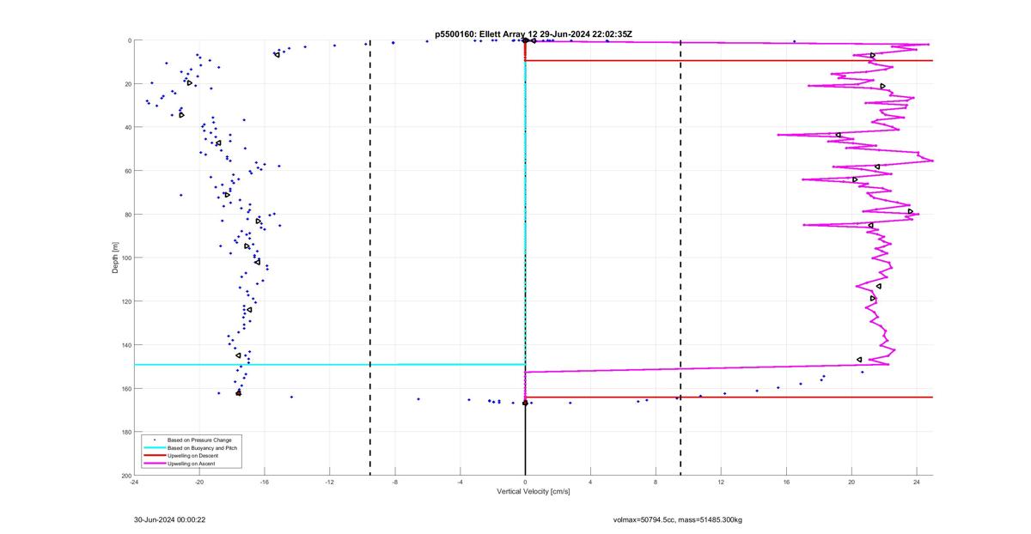Click the 'Vertical Velocity [cm/s]' axis label
Viewport: 1031px width, 534px height.
534,492
